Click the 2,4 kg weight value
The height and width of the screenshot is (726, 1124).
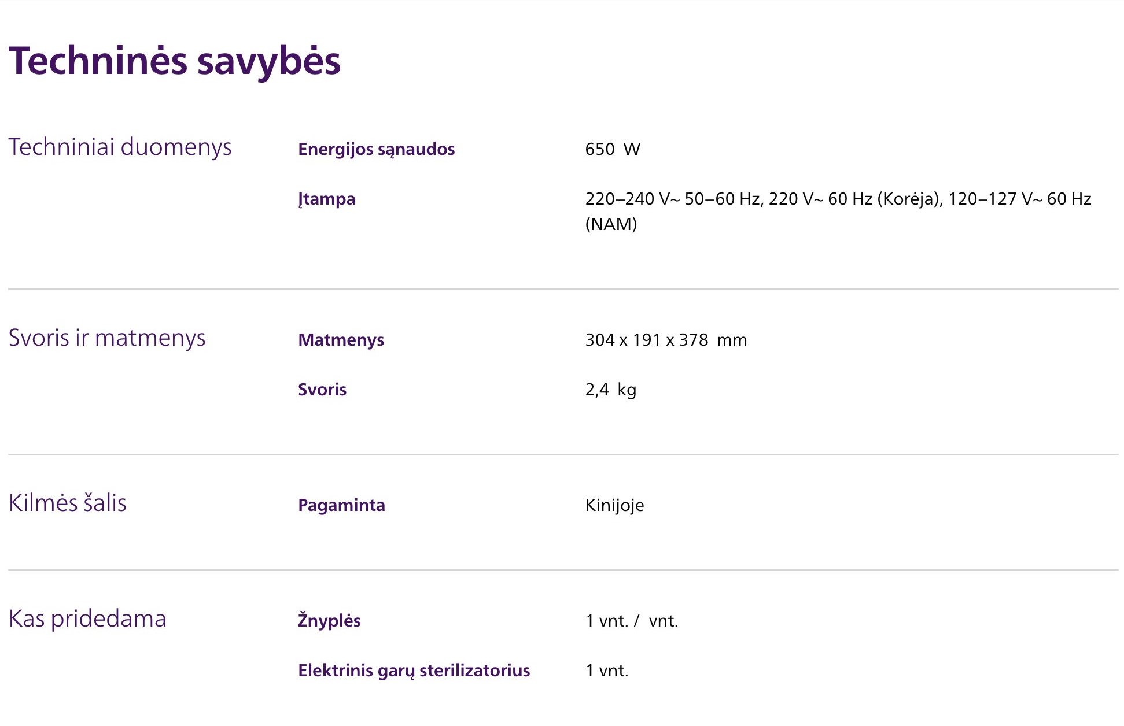click(x=610, y=390)
